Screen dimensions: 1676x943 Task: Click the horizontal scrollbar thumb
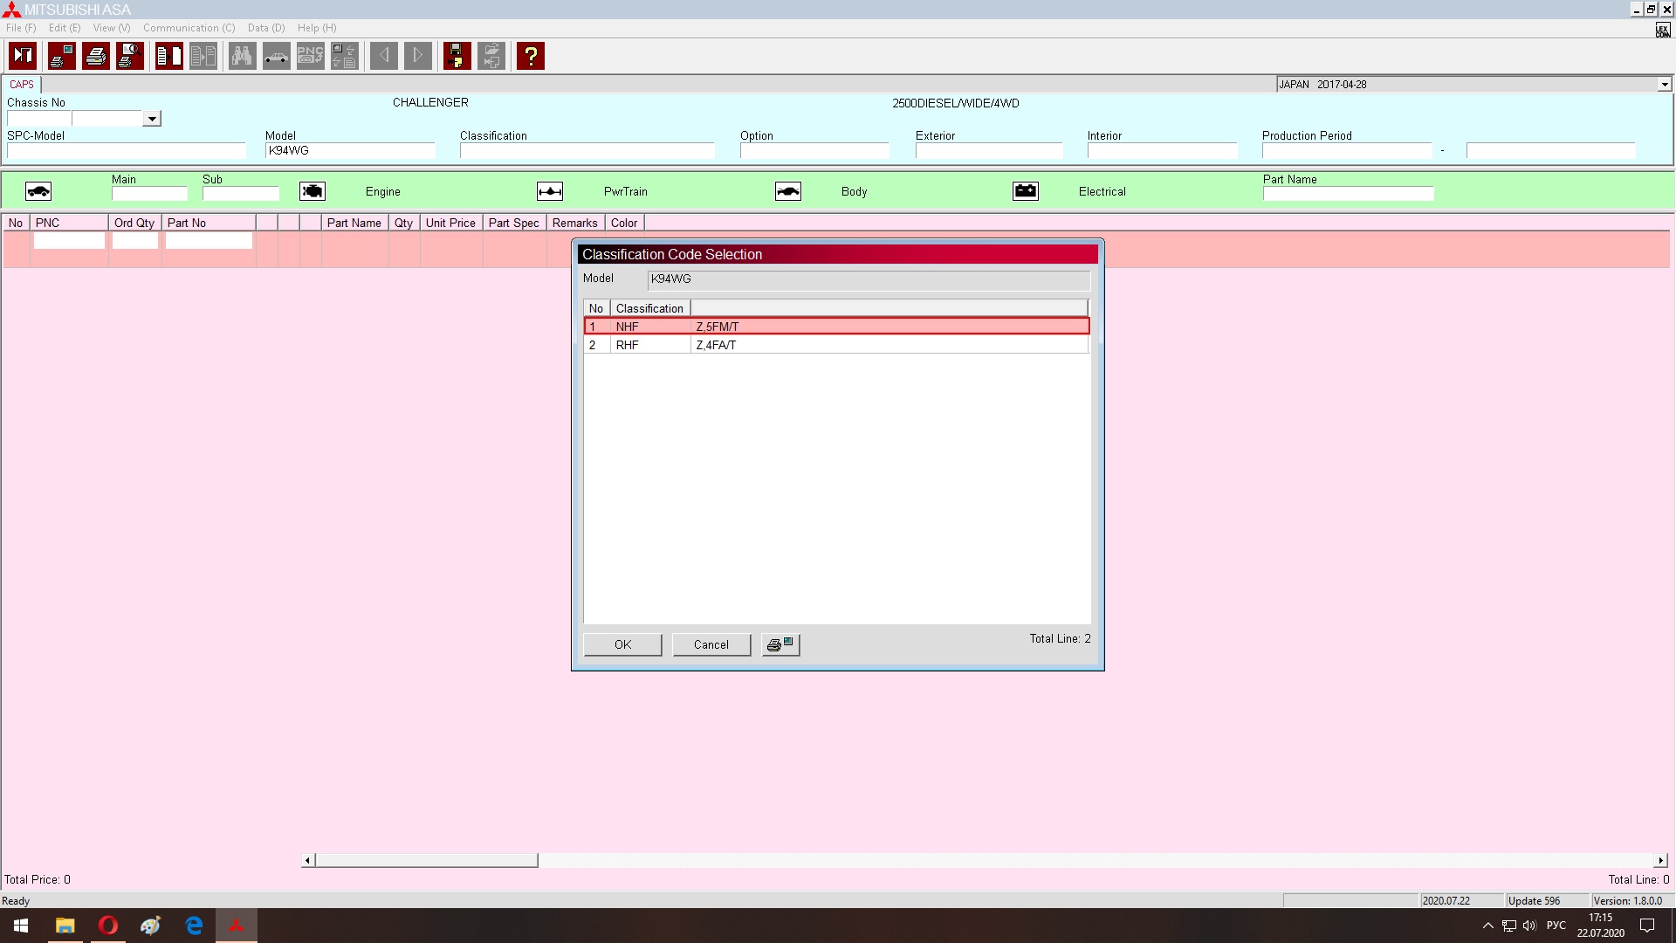point(426,860)
